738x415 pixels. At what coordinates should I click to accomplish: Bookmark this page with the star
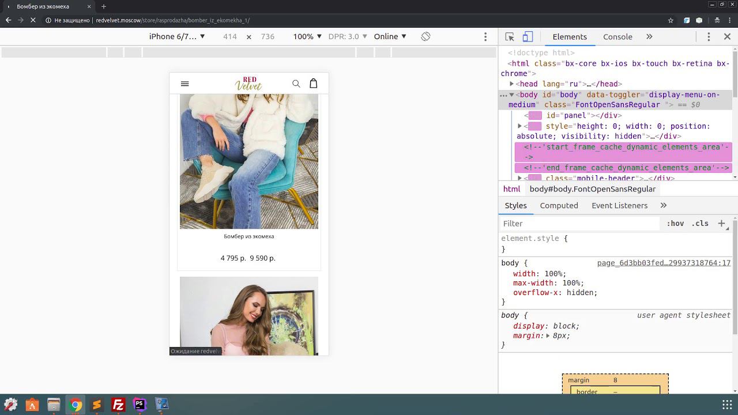pos(671,20)
